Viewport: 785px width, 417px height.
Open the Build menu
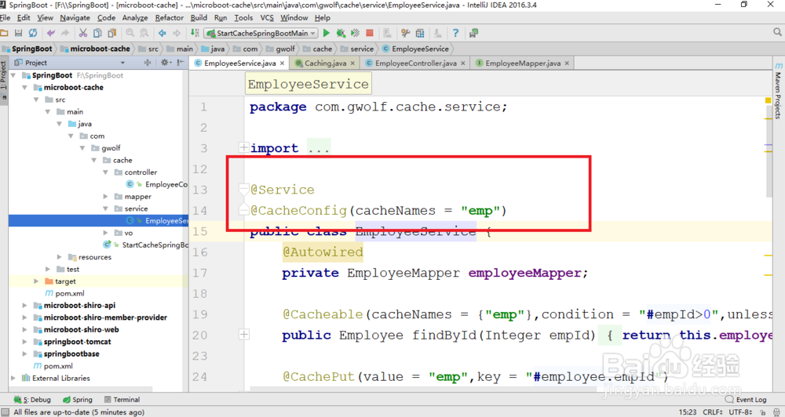tap(199, 17)
